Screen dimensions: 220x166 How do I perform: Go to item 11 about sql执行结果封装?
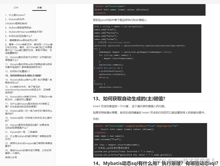pos(28,66)
